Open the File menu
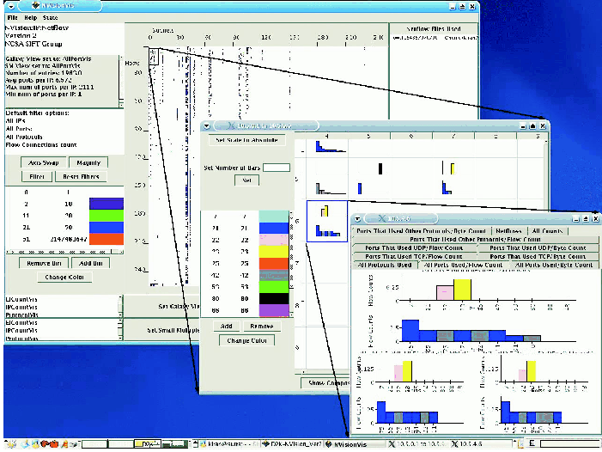602x452 pixels. [x=12, y=17]
